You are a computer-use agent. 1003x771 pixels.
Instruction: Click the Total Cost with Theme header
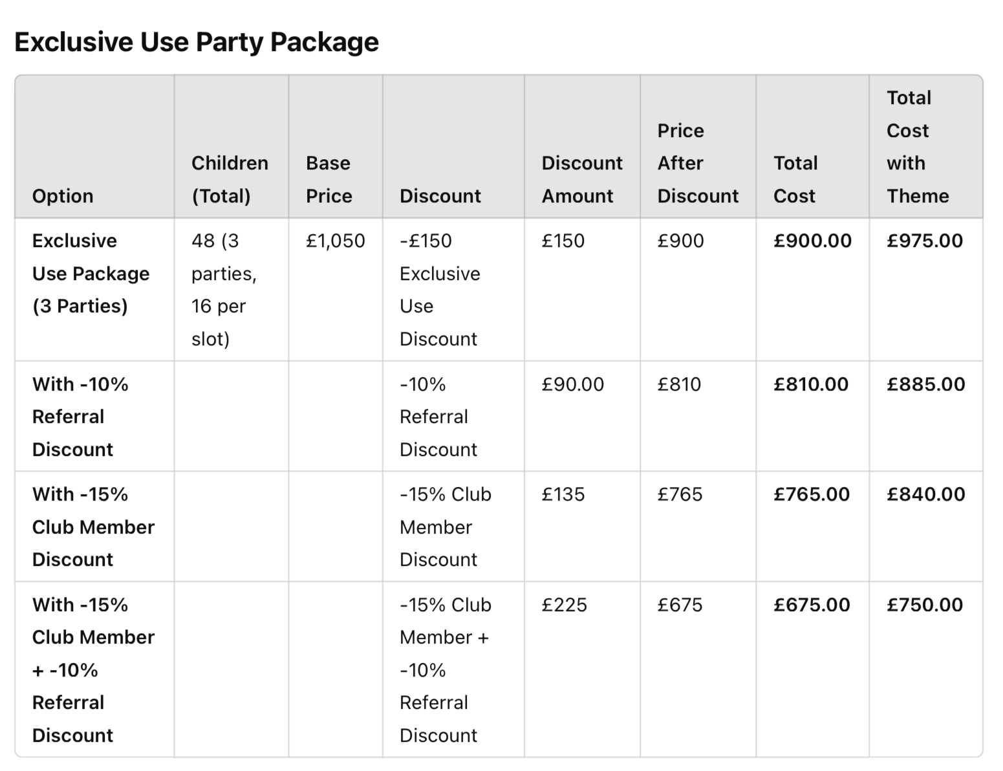tap(918, 147)
